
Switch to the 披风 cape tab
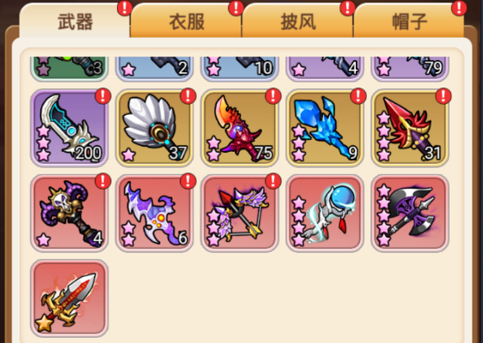coord(298,21)
